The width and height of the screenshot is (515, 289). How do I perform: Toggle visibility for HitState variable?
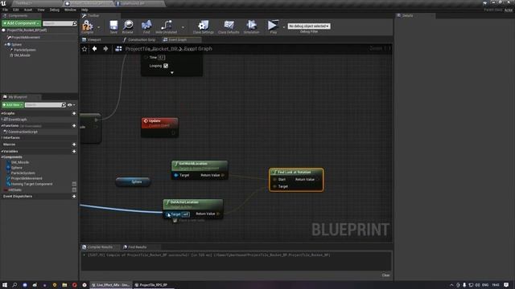tap(74, 189)
